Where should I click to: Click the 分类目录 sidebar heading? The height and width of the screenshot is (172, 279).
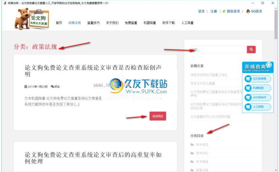(197, 136)
